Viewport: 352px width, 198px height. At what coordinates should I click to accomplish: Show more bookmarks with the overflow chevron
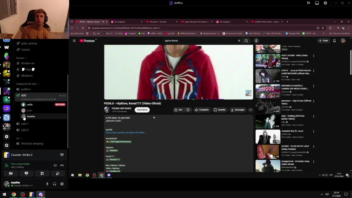click(x=323, y=34)
